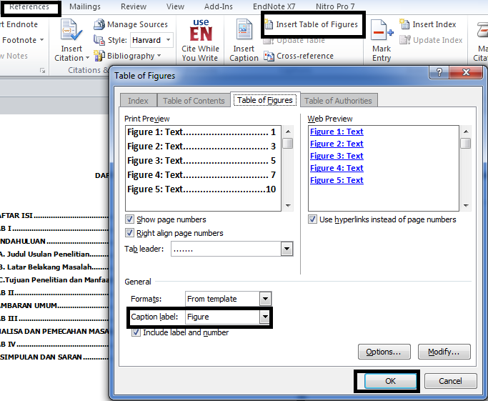The image size is (488, 401).
Task: Toggle Use hyperlinks instead of page numbers
Action: [x=312, y=219]
